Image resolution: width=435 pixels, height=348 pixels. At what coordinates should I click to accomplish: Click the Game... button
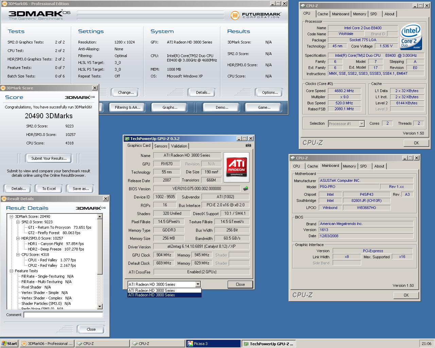coord(264,107)
